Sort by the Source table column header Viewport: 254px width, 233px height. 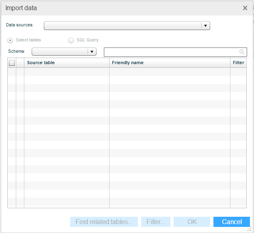tap(67, 63)
